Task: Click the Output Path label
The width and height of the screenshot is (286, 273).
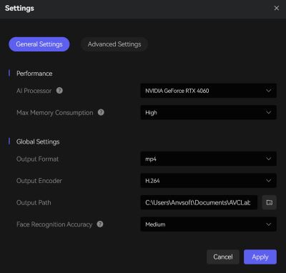Action: point(34,203)
